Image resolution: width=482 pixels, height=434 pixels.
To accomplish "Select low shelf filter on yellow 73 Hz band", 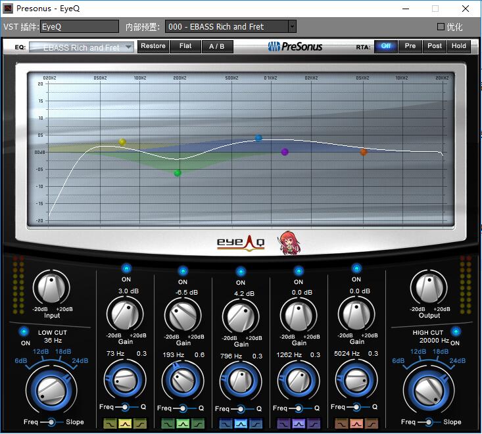I will pyautogui.click(x=110, y=424).
